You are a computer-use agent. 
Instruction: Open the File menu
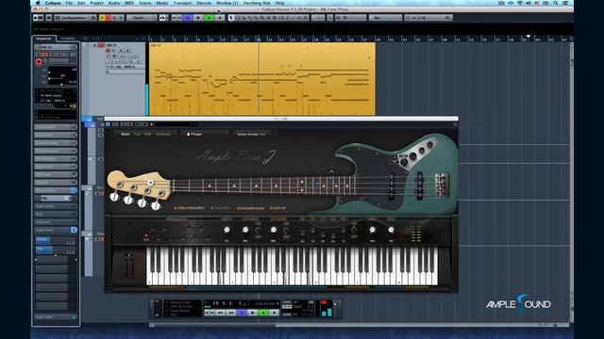pyautogui.click(x=69, y=3)
